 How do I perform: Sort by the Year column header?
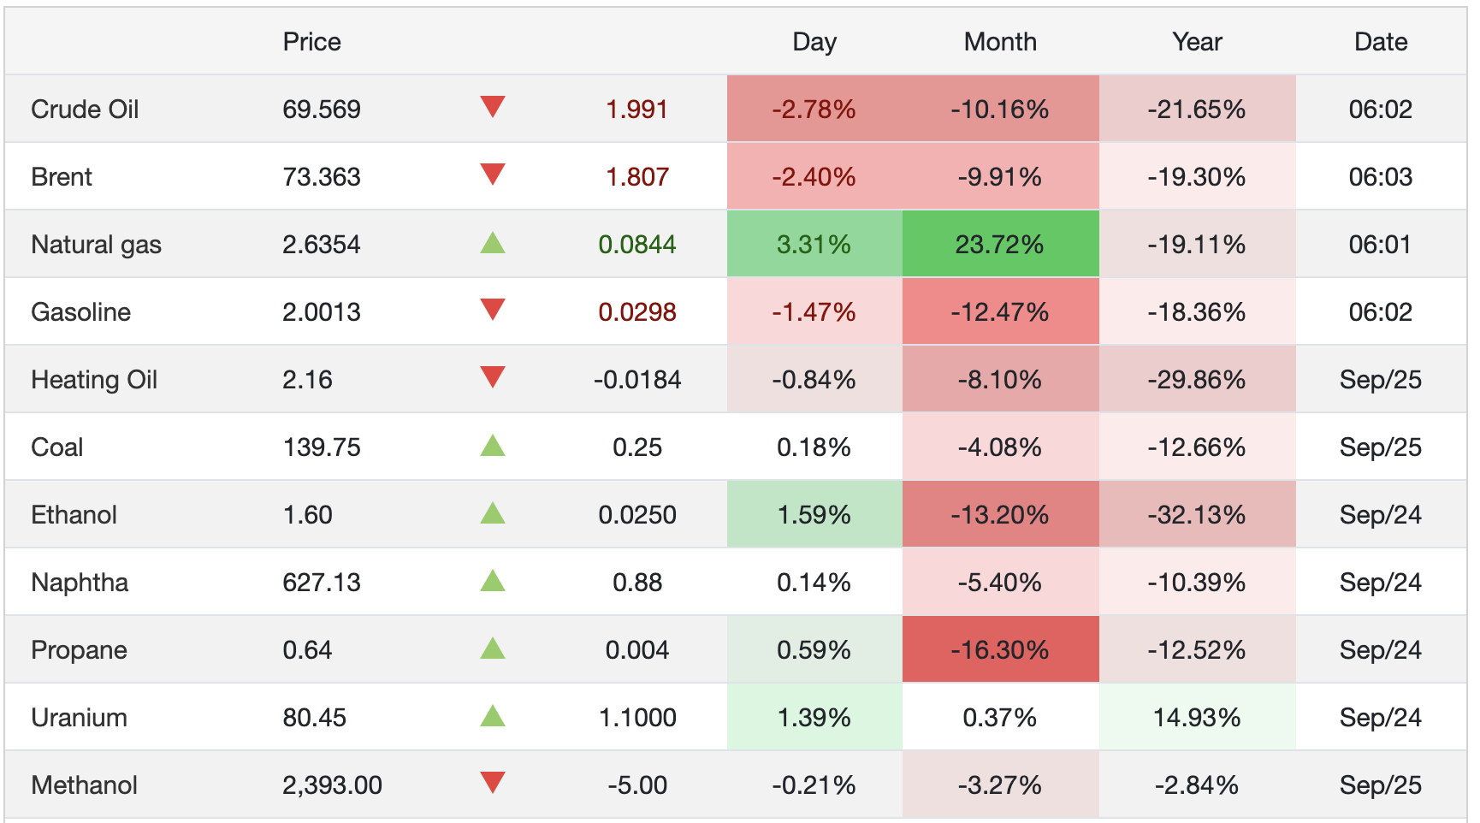coord(1197,42)
